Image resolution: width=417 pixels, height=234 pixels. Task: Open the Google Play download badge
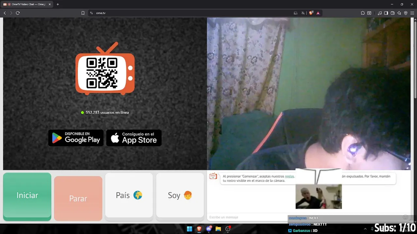point(76,138)
